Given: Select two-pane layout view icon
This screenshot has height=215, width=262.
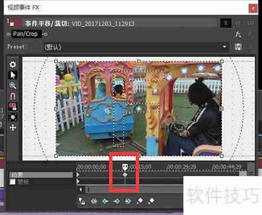Looking at the screenshot, I should click(x=238, y=23).
